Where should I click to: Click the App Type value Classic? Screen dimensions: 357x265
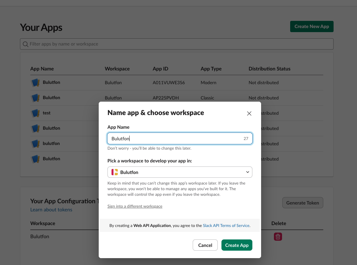pos(207,98)
